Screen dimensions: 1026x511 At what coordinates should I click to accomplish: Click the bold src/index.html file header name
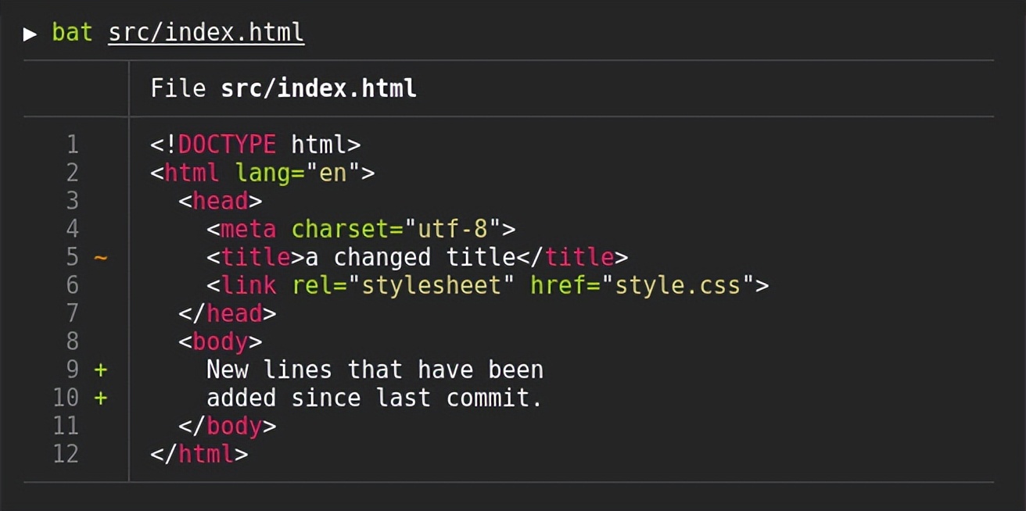pos(318,88)
